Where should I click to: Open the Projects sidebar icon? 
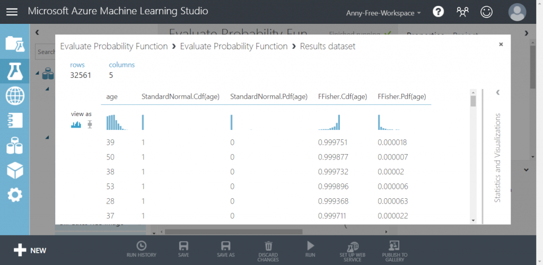[15, 44]
